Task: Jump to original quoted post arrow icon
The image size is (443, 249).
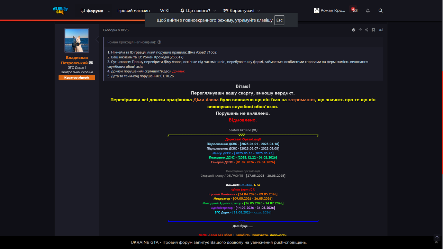Action: (159, 42)
